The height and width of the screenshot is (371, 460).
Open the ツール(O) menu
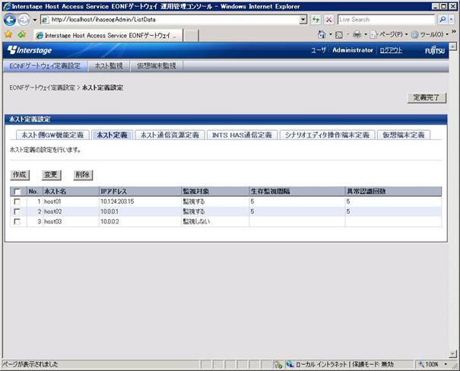point(430,35)
